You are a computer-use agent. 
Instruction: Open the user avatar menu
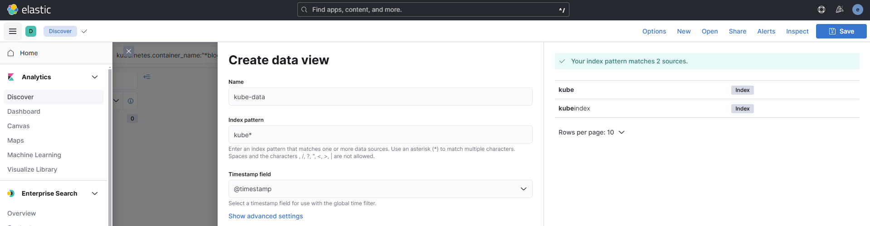click(x=857, y=10)
